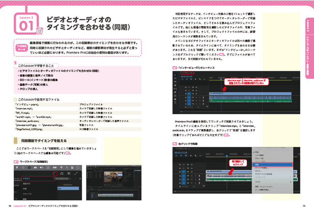The image size is (314, 213).
Task: Click the ワークスペース label button
Action: tap(62, 179)
